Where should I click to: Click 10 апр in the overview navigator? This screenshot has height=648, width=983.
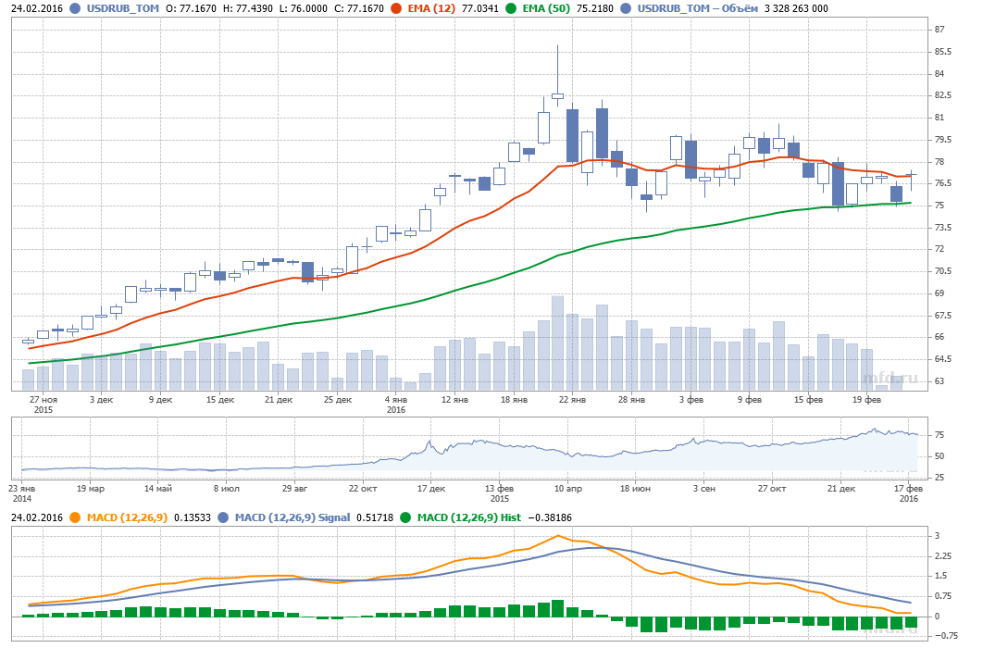click(x=567, y=486)
